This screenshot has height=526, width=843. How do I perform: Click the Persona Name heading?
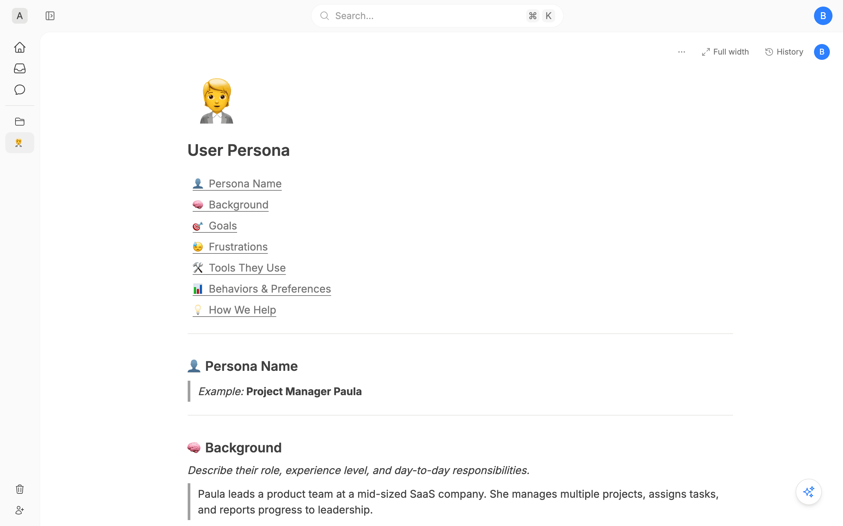pos(242,366)
